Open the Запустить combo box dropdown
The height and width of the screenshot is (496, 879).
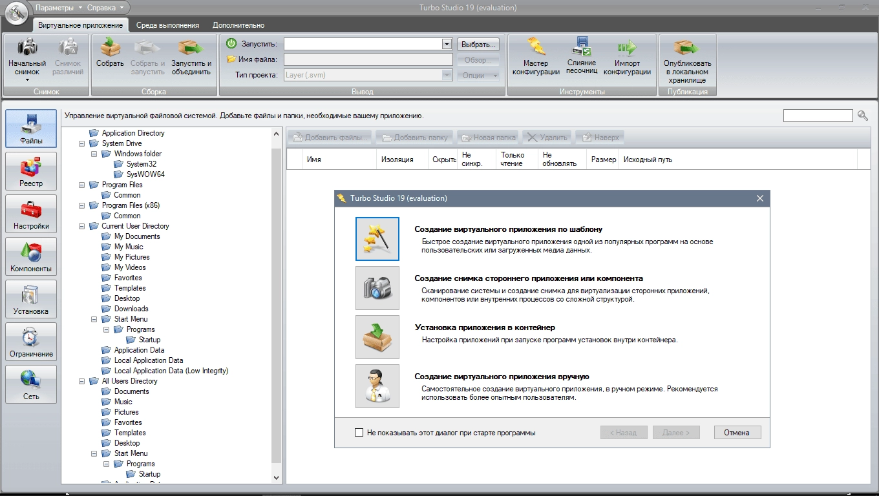click(x=447, y=44)
